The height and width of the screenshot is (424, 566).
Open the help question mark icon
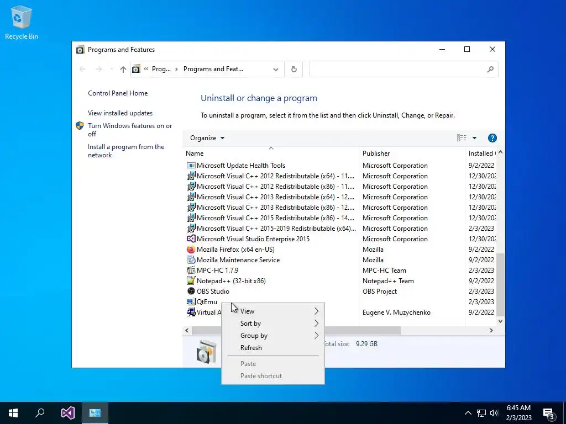[492, 138]
